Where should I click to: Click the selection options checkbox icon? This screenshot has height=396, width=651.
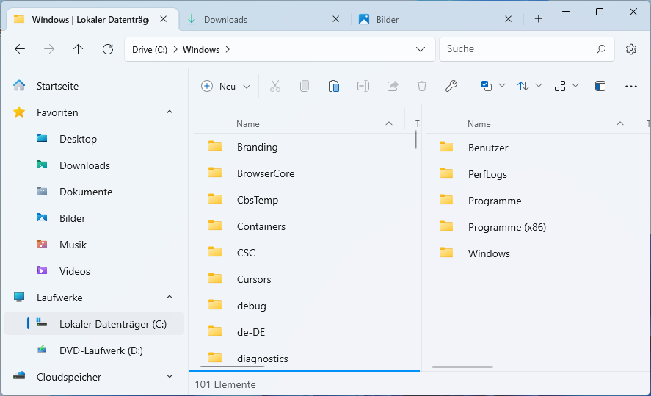pos(486,86)
